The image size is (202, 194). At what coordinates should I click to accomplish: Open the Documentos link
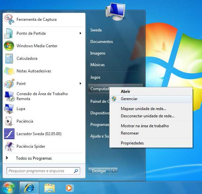[102, 42]
